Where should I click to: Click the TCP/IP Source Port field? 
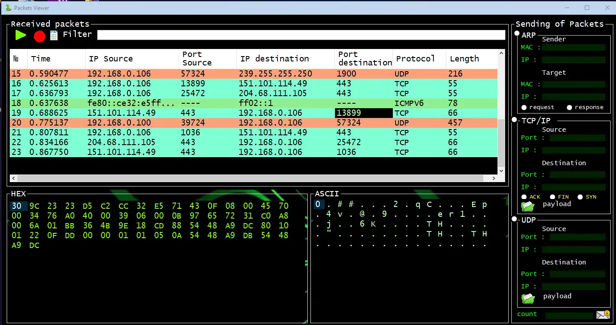[x=577, y=138]
